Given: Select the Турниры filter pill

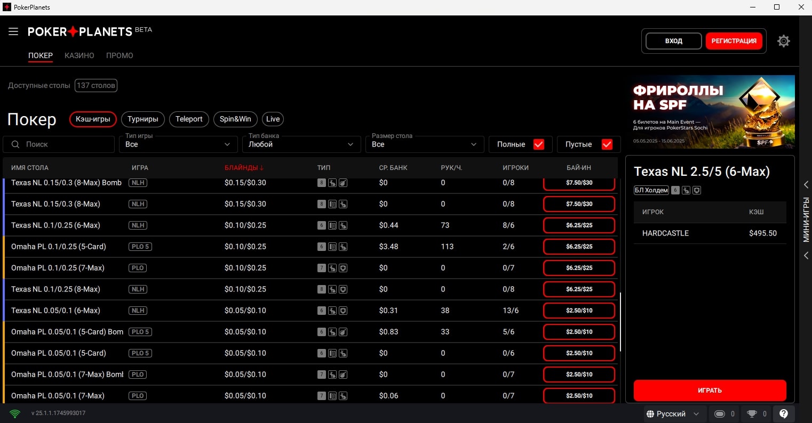Looking at the screenshot, I should click(x=142, y=119).
